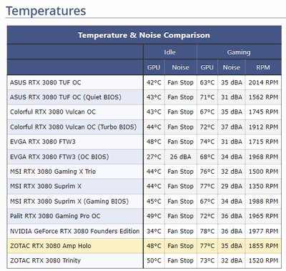
Task: Click the 42°C idle temperature cell
Action: point(154,82)
